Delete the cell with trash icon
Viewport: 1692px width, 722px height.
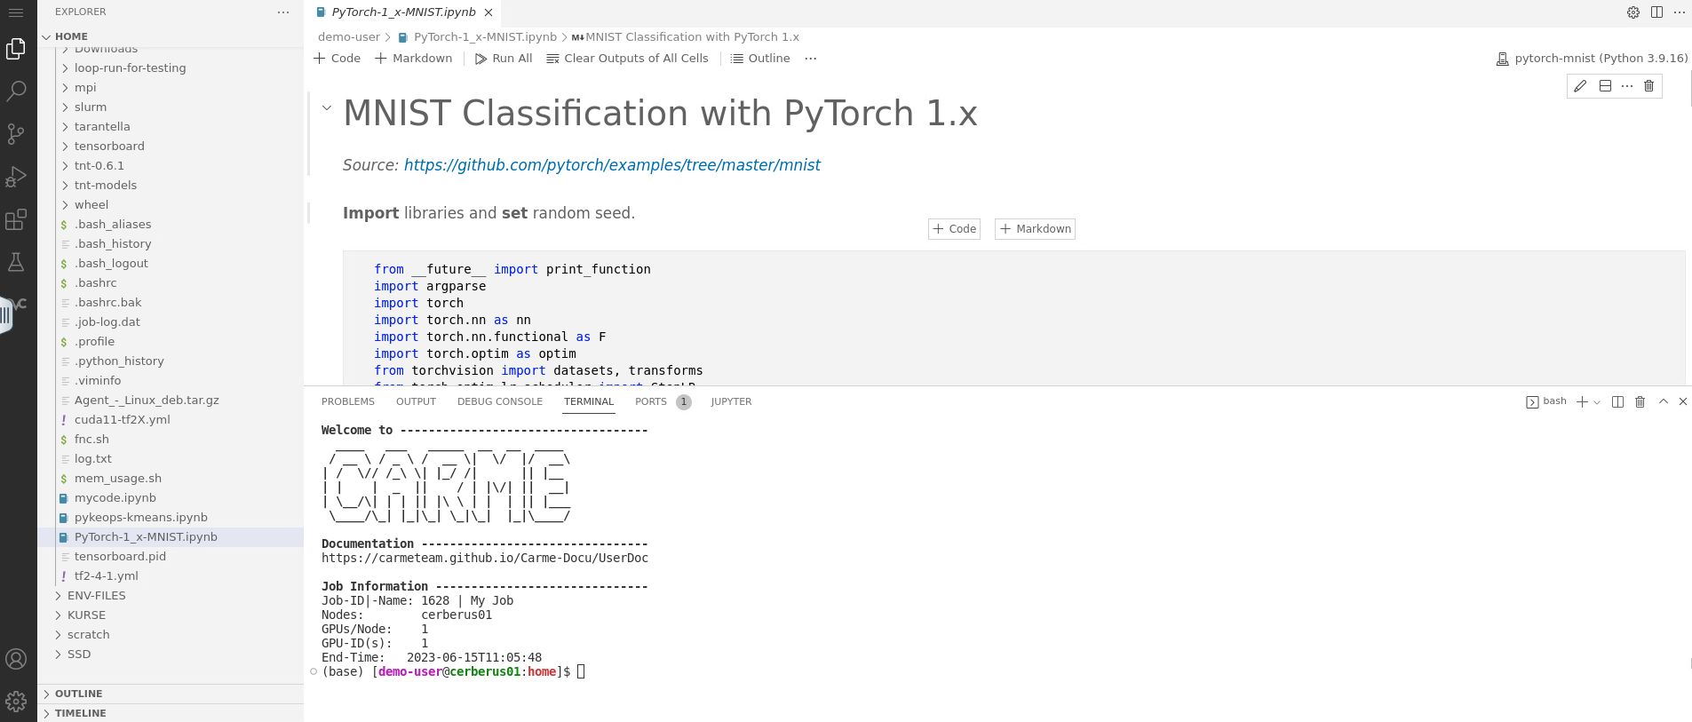coord(1649,86)
